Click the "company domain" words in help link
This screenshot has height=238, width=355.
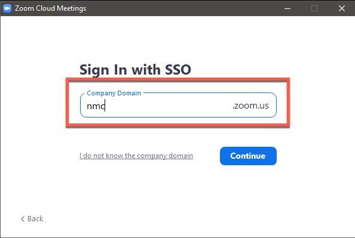tap(165, 156)
